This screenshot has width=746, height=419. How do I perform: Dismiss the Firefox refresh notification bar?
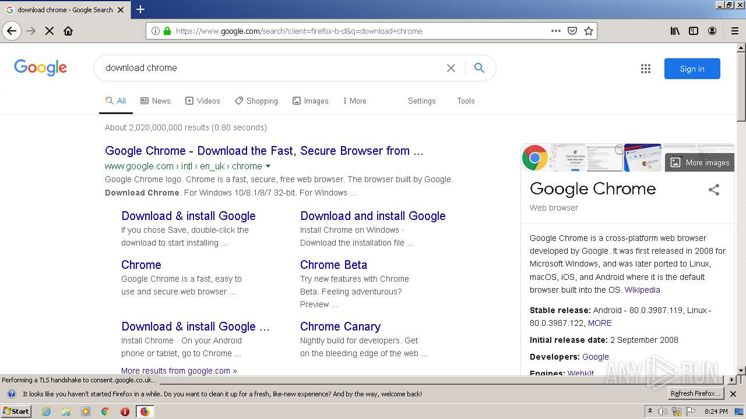click(x=733, y=394)
